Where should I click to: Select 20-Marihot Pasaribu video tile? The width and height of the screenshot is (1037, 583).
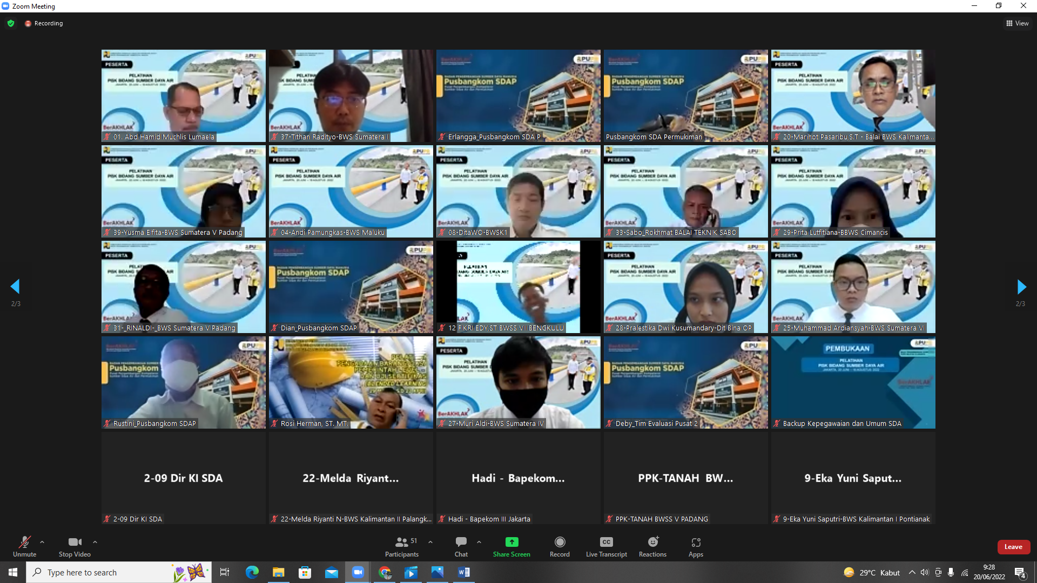(853, 96)
